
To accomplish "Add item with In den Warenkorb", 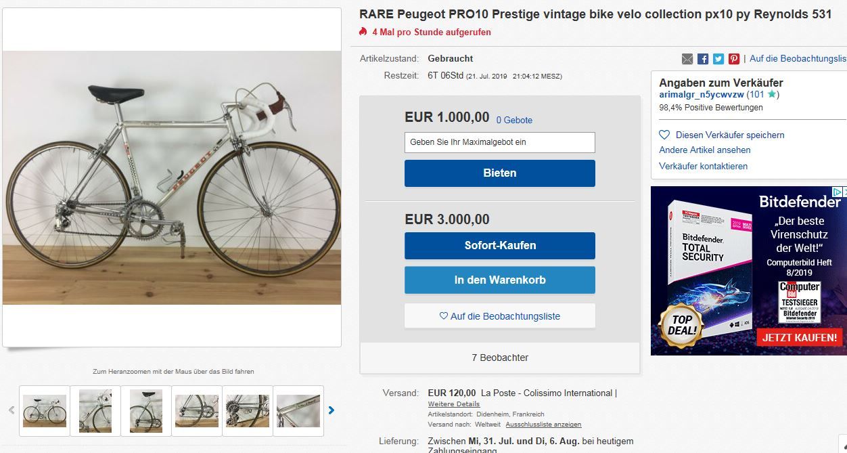I will click(x=500, y=280).
